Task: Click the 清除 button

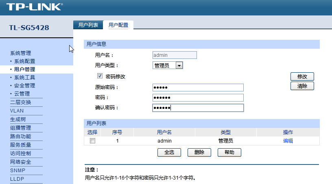Action: tap(302, 86)
